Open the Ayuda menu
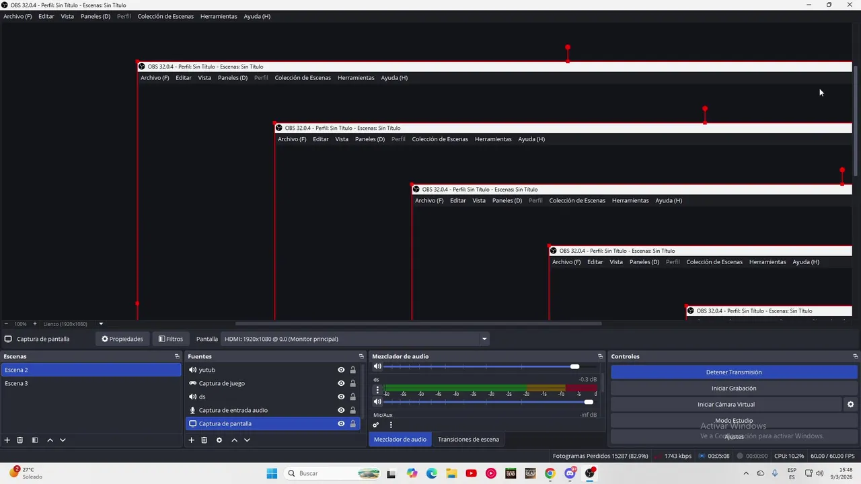Screen dimensions: 861x484 257,16
